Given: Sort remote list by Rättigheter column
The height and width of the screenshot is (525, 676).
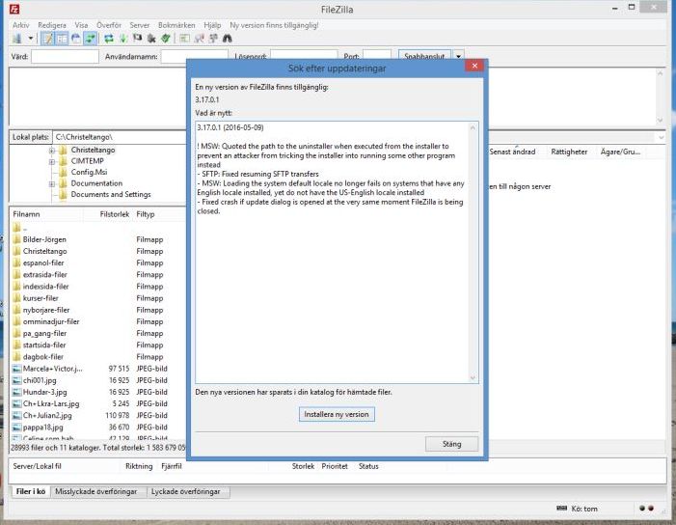Looking at the screenshot, I should pos(569,152).
